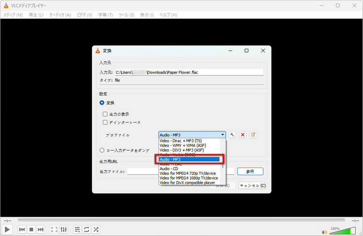The width and height of the screenshot is (363, 236).
Task: Open the ビデオ (V) menu
Action: click(x=85, y=15)
